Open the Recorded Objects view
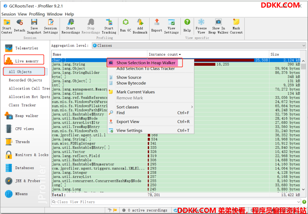This screenshot has width=308, height=214. 25,80
